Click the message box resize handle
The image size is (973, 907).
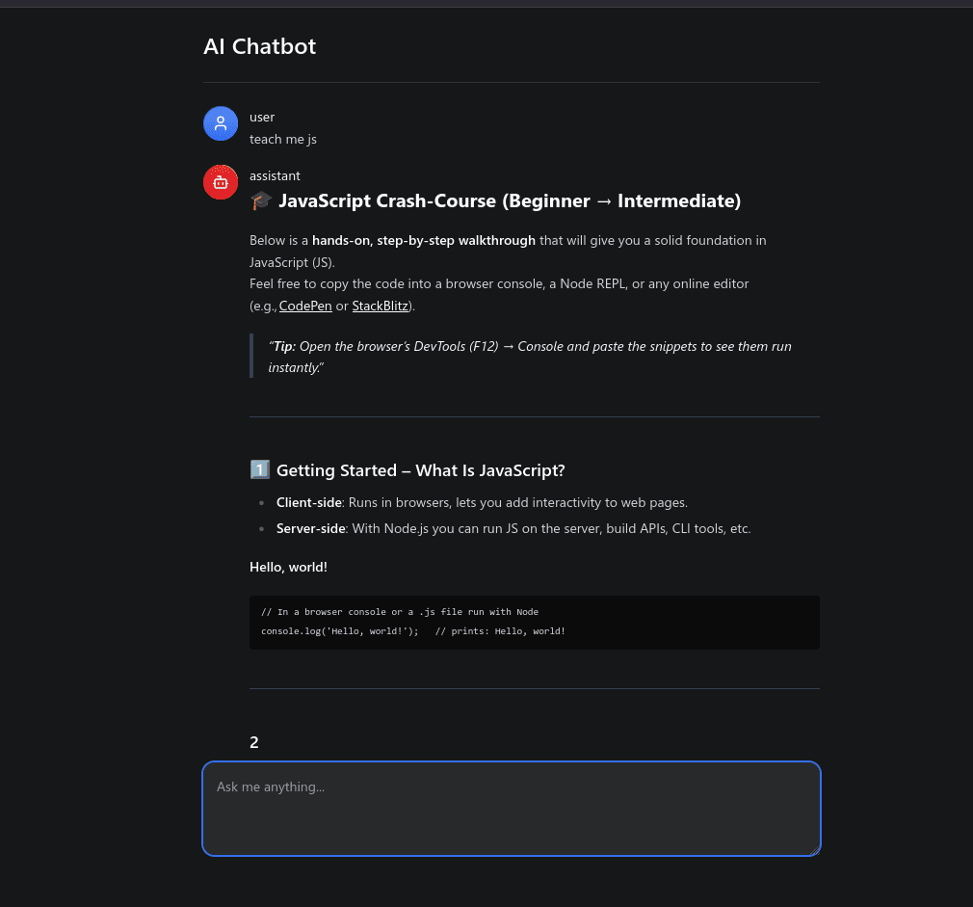815,850
